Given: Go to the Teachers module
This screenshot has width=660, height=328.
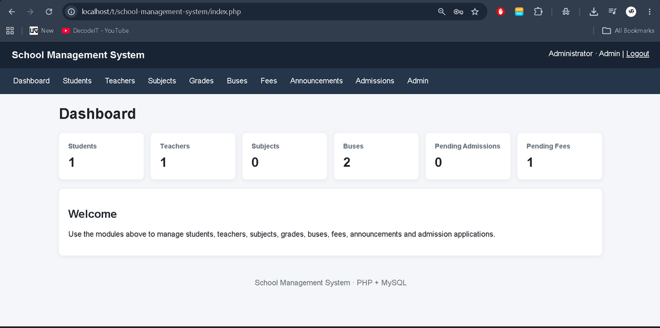Looking at the screenshot, I should click(120, 81).
